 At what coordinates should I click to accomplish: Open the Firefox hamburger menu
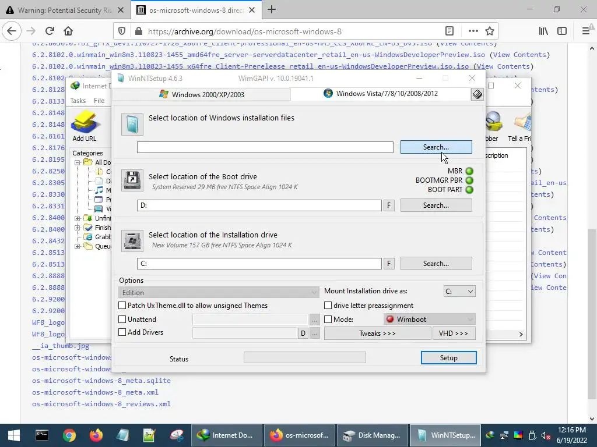585,31
